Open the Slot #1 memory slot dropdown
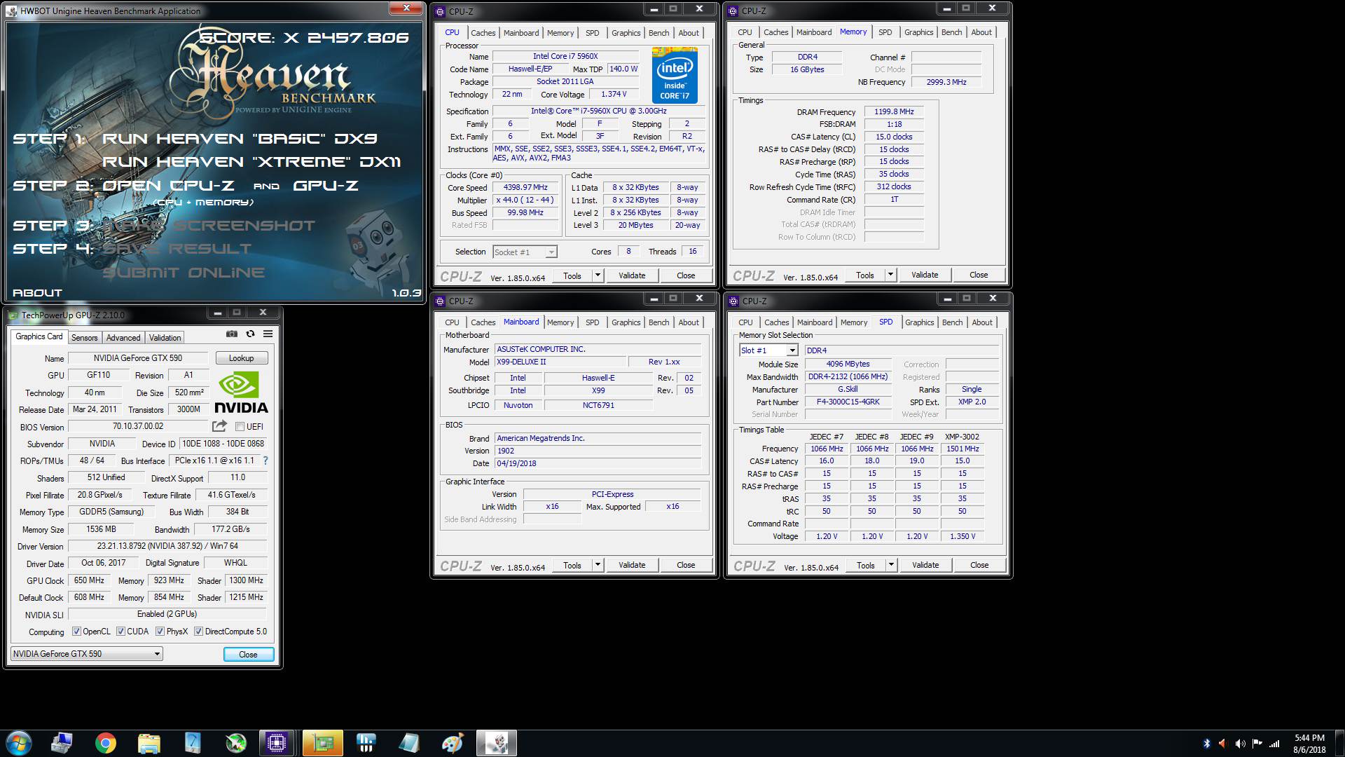This screenshot has width=1345, height=757. [x=768, y=350]
